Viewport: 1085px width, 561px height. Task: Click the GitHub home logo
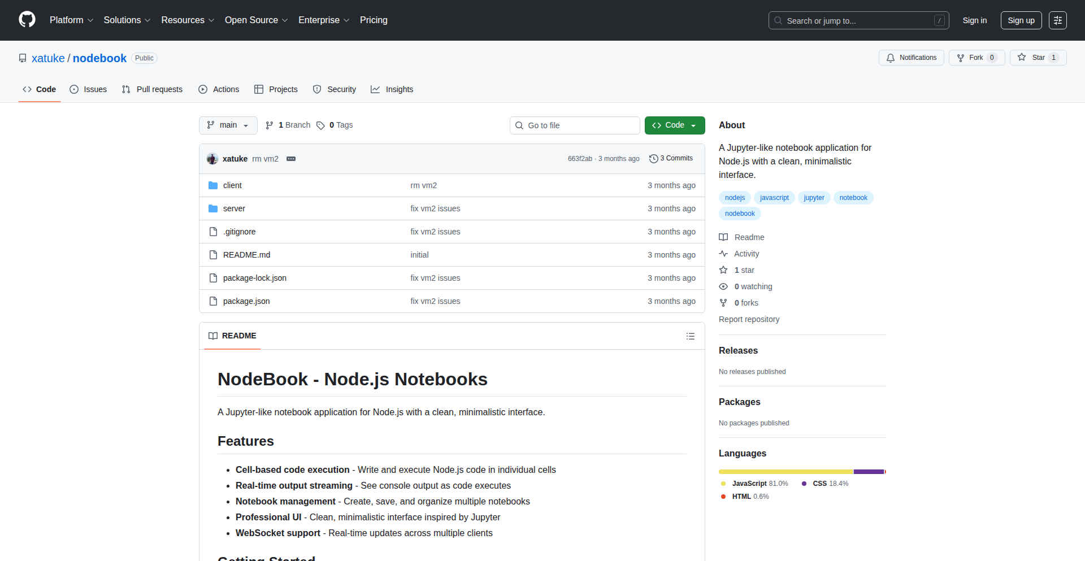pos(26,20)
